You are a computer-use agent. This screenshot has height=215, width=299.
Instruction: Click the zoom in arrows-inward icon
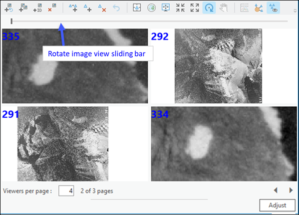tap(180, 8)
